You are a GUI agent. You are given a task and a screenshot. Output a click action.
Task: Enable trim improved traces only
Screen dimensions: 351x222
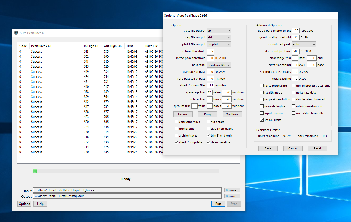click(293, 86)
